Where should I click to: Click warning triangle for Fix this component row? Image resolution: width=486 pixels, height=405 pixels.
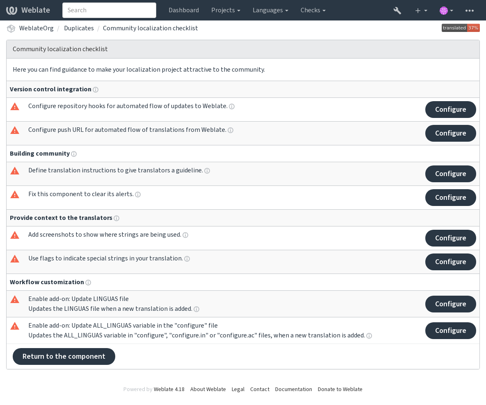pos(15,195)
